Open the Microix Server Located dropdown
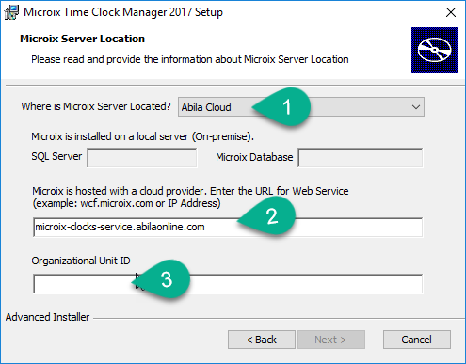466x364 pixels. click(x=301, y=107)
